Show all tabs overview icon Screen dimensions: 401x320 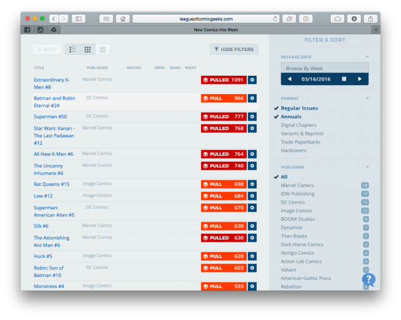point(289,18)
